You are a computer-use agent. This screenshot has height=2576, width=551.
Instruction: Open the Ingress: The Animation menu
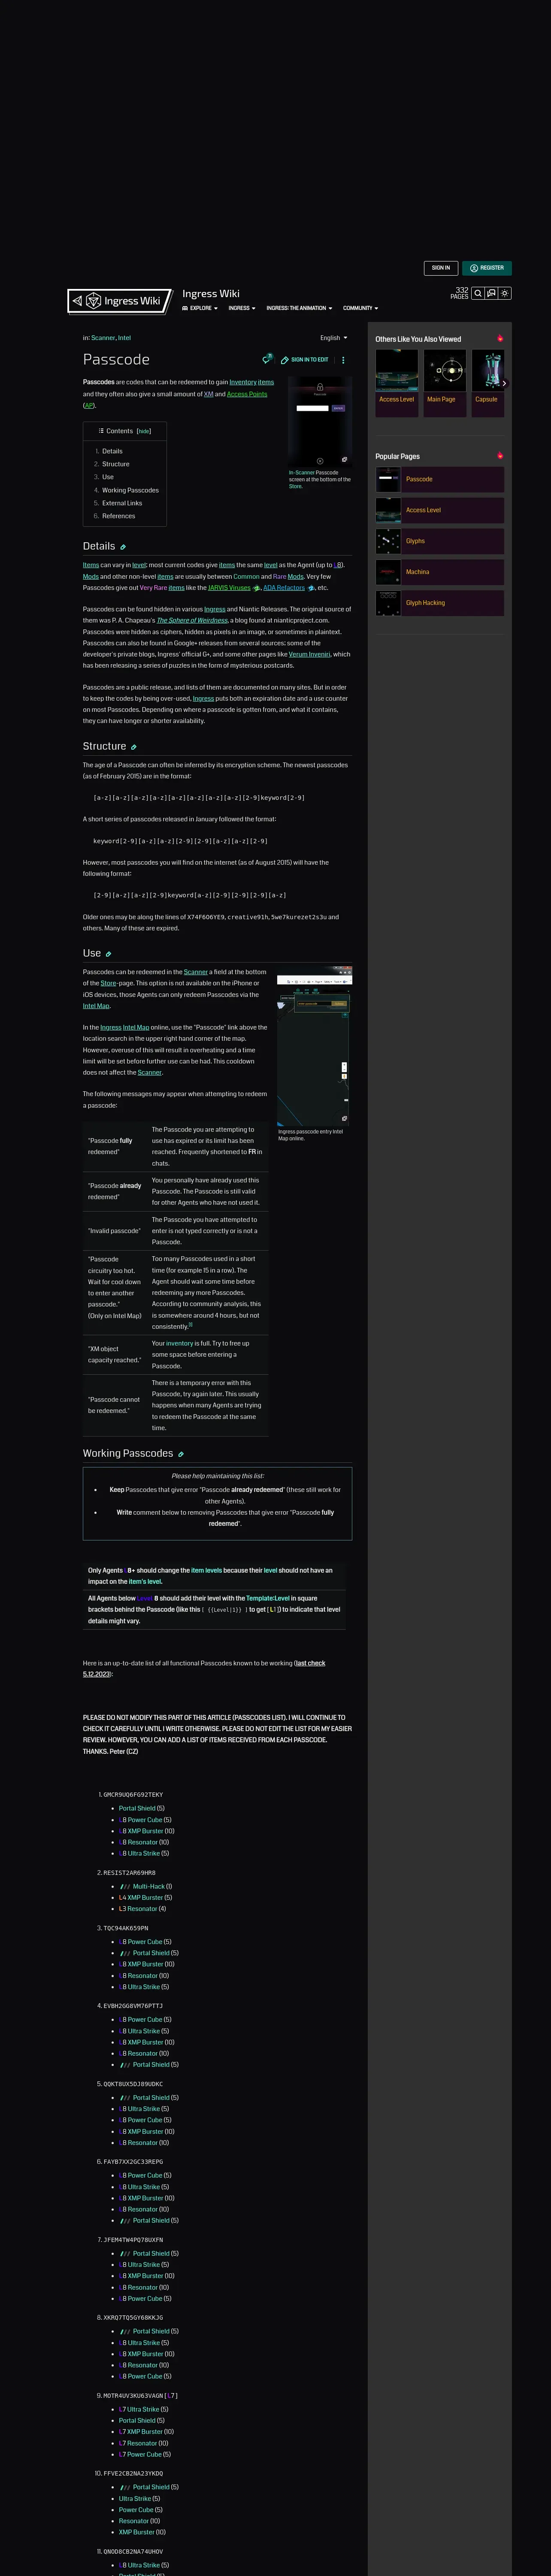299,308
